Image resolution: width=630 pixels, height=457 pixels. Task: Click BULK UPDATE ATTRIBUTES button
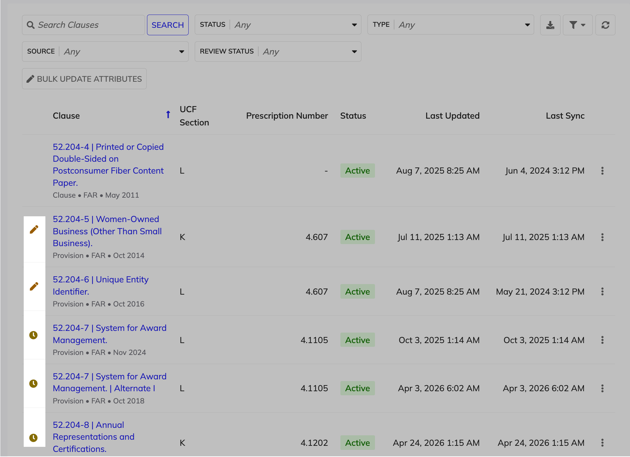[84, 79]
